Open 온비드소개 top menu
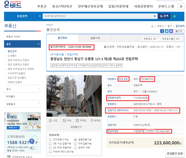 [x=166, y=6]
